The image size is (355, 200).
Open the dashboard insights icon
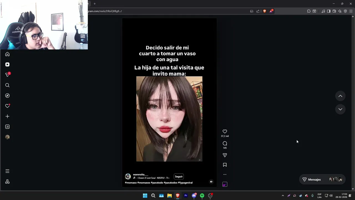tap(7, 127)
